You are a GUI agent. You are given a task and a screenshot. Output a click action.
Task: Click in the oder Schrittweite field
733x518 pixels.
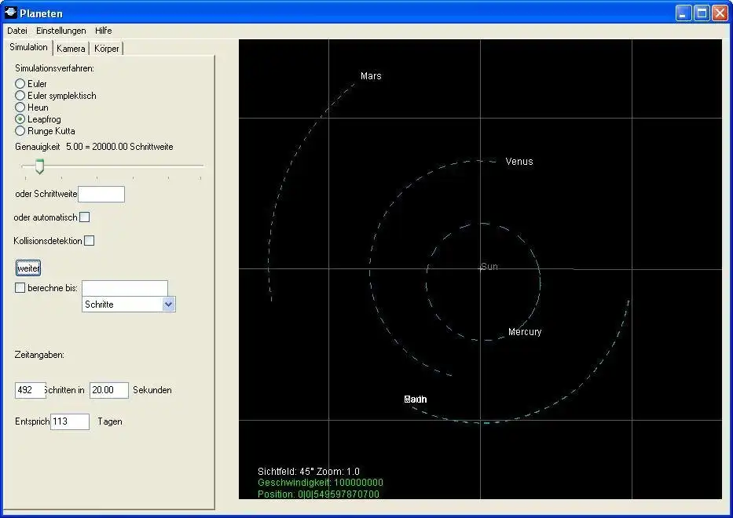(x=101, y=195)
